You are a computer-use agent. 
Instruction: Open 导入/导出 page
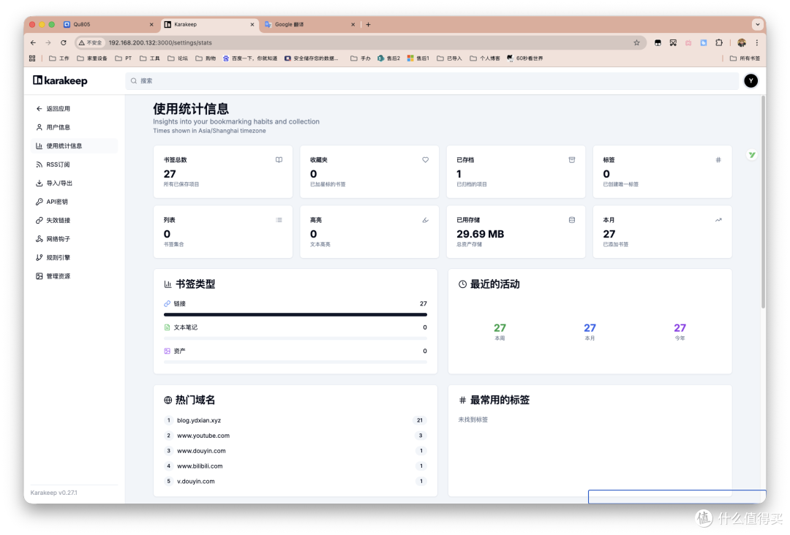pyautogui.click(x=54, y=183)
